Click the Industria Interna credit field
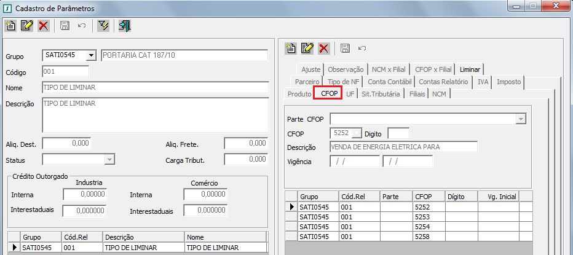This screenshot has width=573, height=255. (x=85, y=195)
